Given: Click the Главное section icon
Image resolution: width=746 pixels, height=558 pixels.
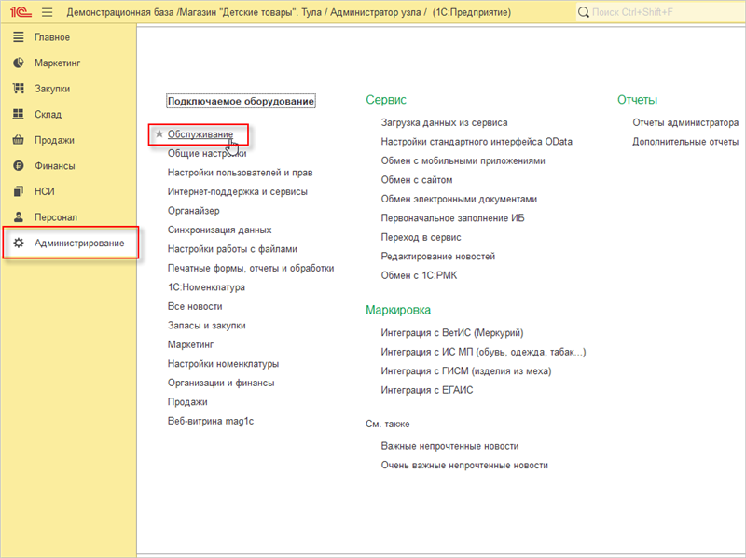Looking at the screenshot, I should pyautogui.click(x=18, y=37).
